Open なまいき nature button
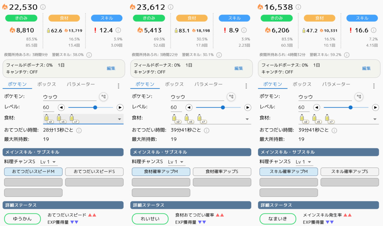 click(278, 219)
